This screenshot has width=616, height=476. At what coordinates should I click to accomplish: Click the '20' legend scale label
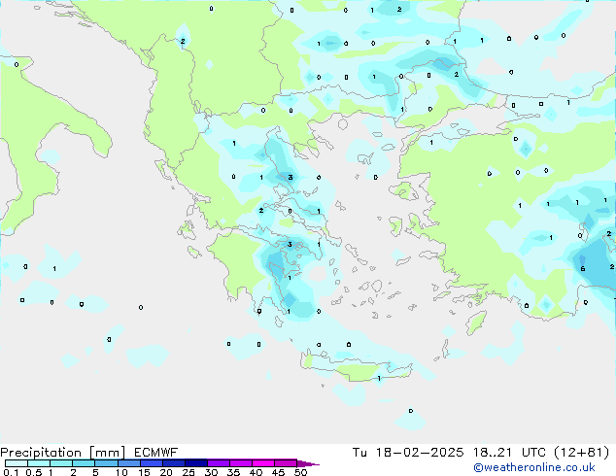coord(166,472)
